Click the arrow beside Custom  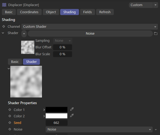coord(156,5)
